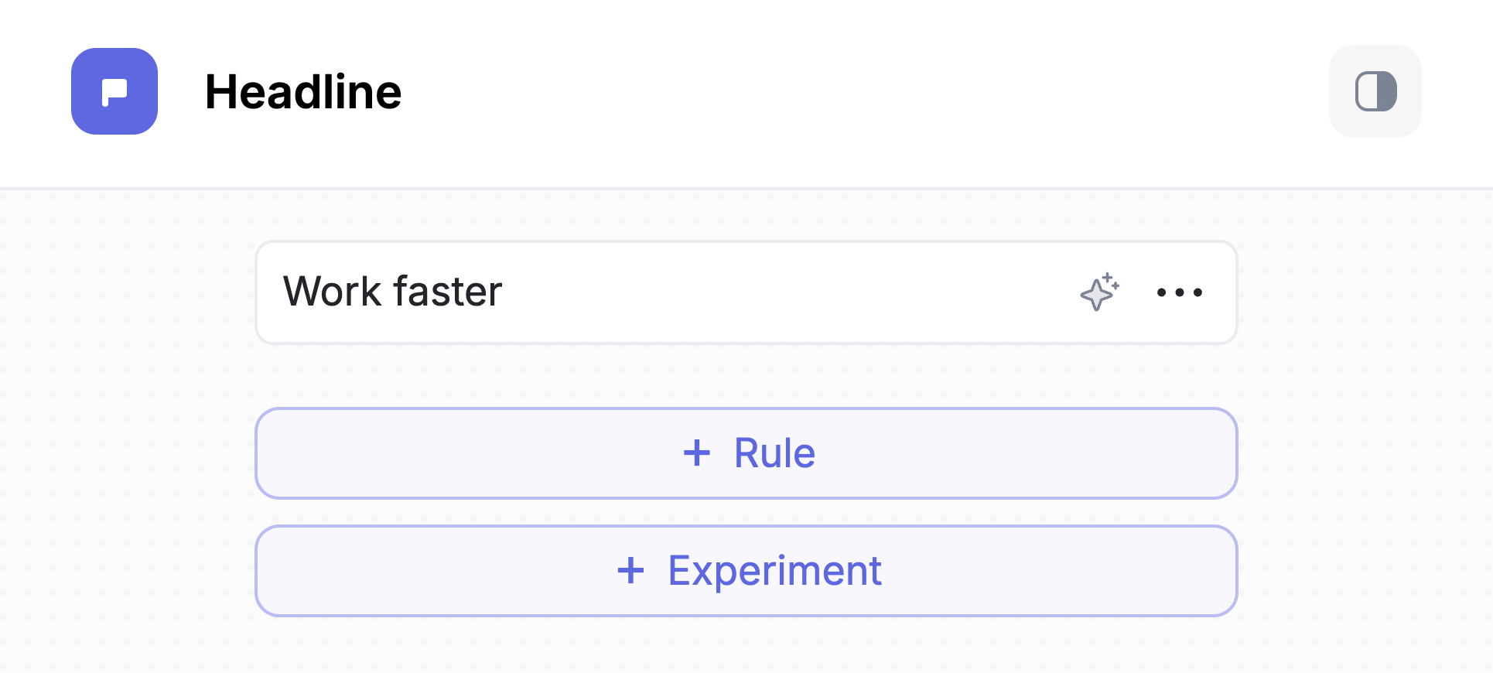Click the AI sparkle icon beside Work faster
The height and width of the screenshot is (673, 1493).
tap(1099, 292)
